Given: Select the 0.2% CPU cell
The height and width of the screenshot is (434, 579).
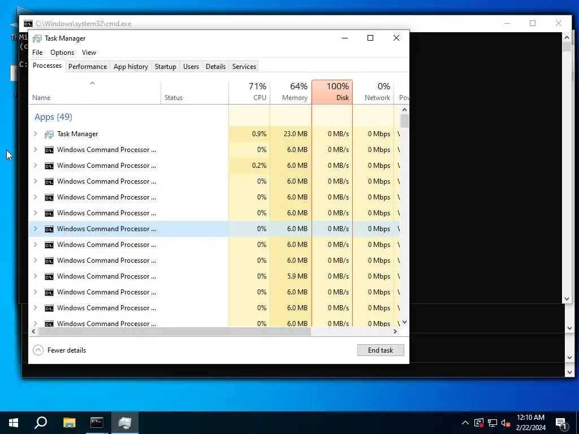Looking at the screenshot, I should 249,166.
